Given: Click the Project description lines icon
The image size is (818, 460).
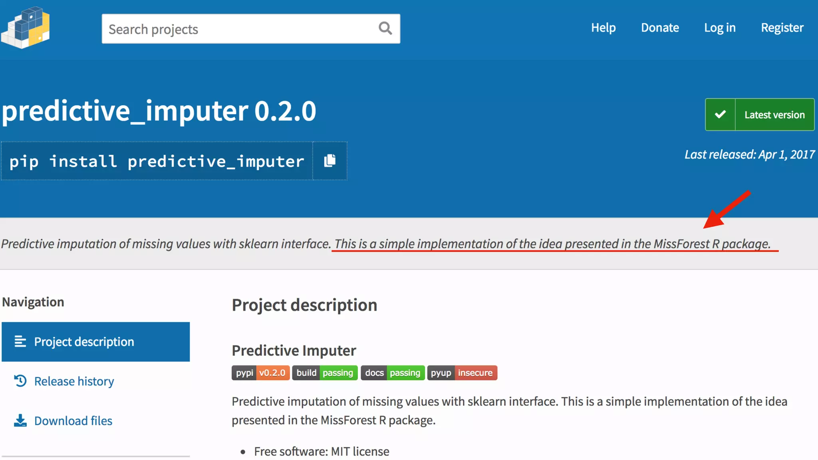Looking at the screenshot, I should click(20, 342).
